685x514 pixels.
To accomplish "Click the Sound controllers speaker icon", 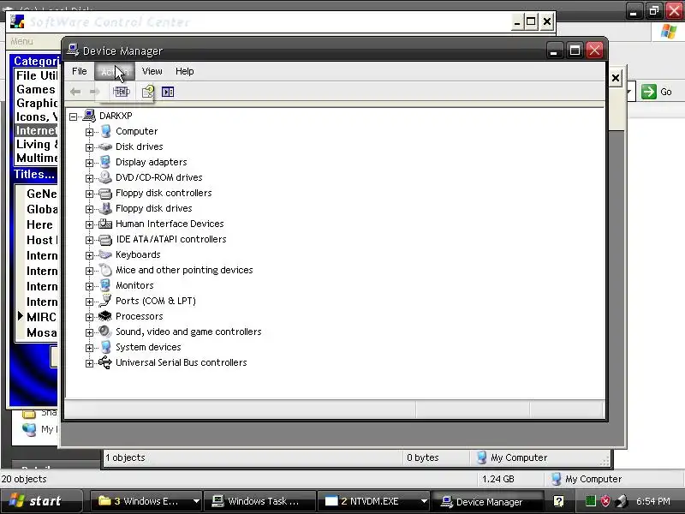I will (105, 332).
